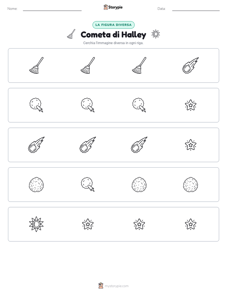227x295 pixels.
Task: Click the star icon in the third row
Action: [190, 145]
